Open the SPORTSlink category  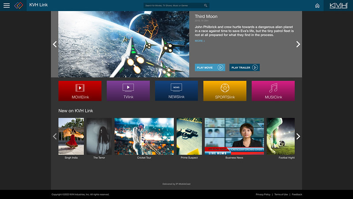click(225, 91)
